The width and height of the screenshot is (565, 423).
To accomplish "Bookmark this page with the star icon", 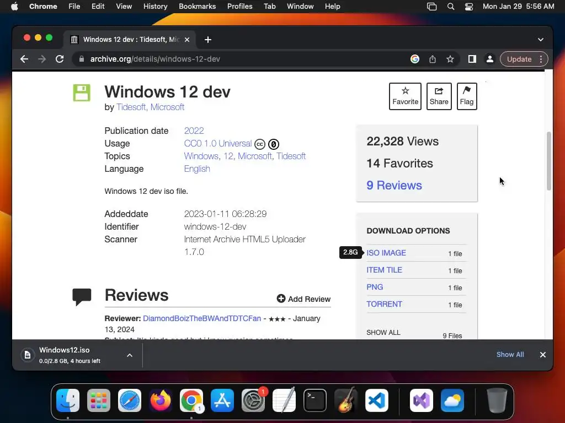I will 450,59.
